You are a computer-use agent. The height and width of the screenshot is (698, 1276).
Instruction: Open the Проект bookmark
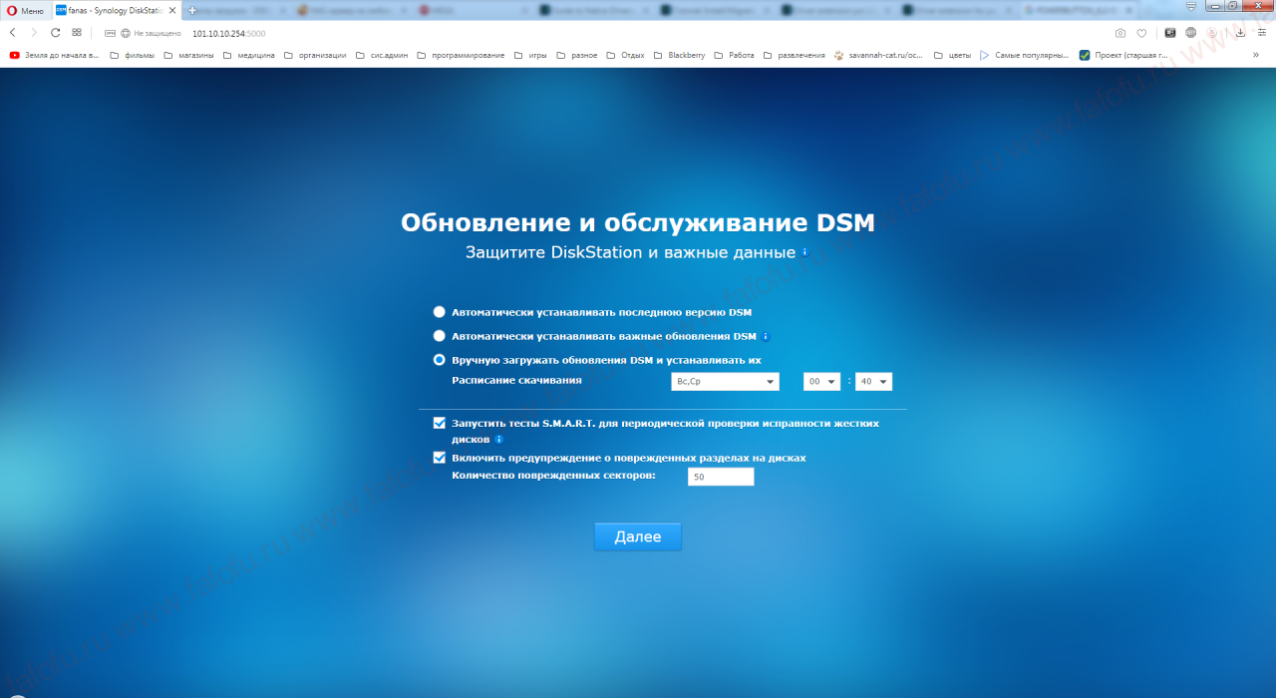tap(1123, 56)
